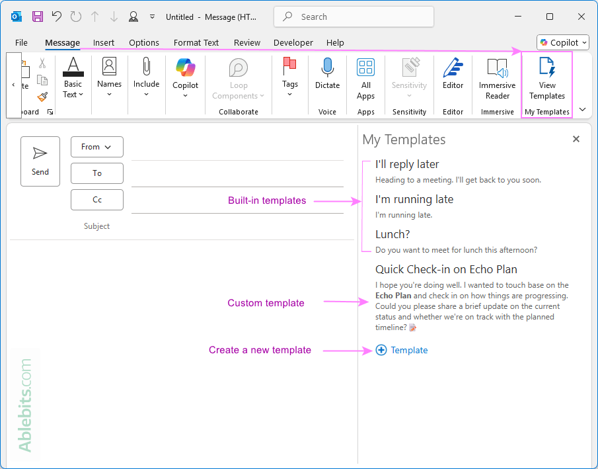Switch to the Review tab
This screenshot has width=598, height=469.
click(x=247, y=42)
